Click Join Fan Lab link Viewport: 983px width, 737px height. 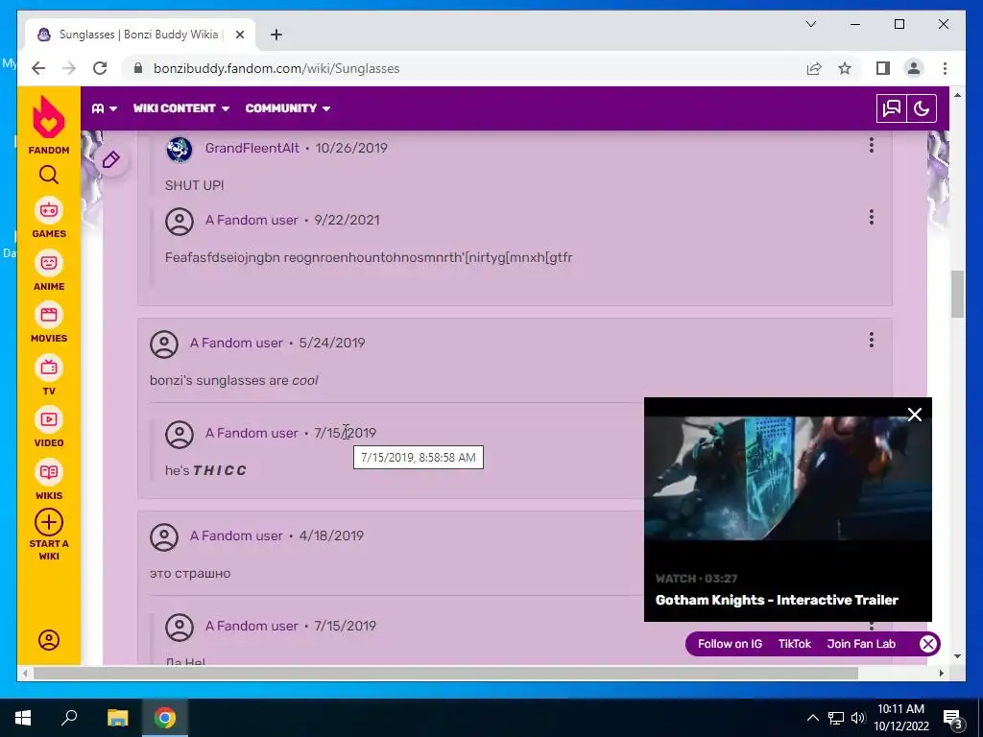(861, 644)
